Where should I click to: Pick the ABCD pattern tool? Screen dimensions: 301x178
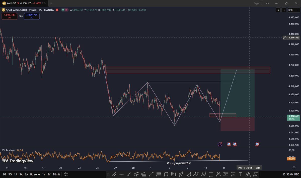196,174
